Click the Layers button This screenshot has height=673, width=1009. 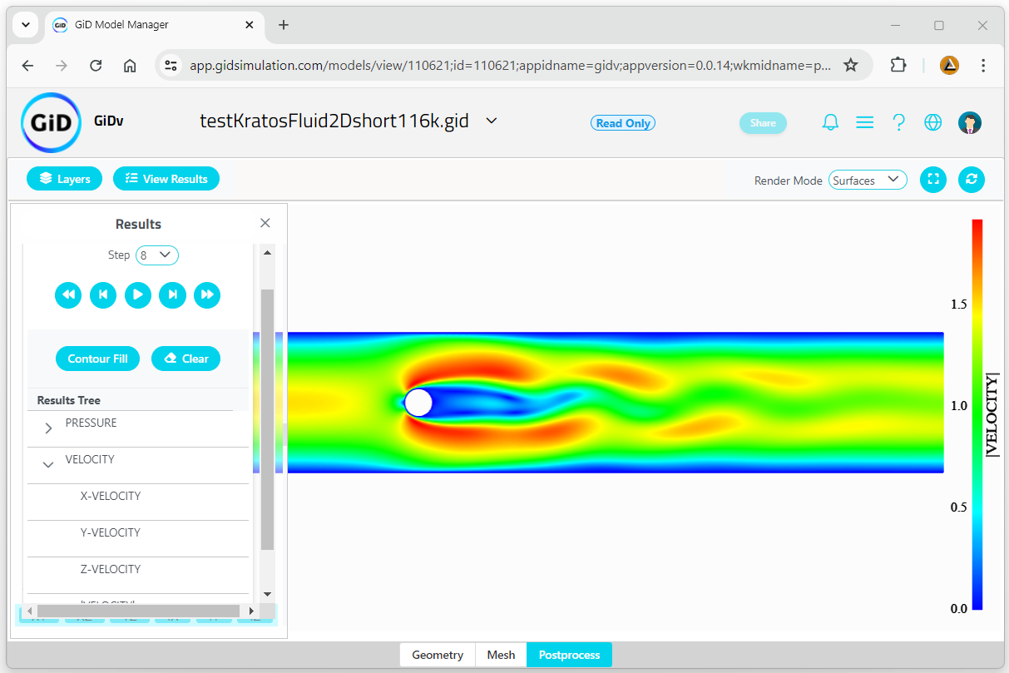65,179
